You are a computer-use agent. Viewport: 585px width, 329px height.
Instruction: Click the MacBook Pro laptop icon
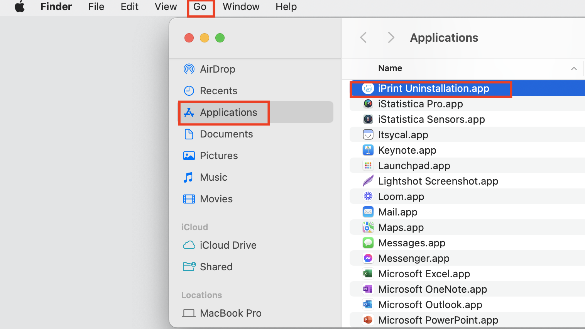click(x=189, y=313)
